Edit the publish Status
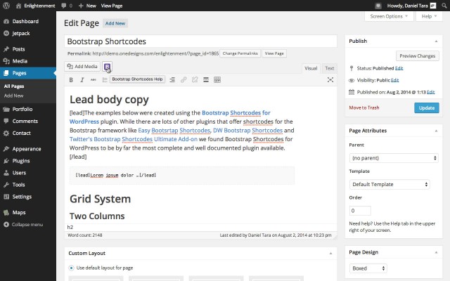450x281 pixels. click(399, 68)
